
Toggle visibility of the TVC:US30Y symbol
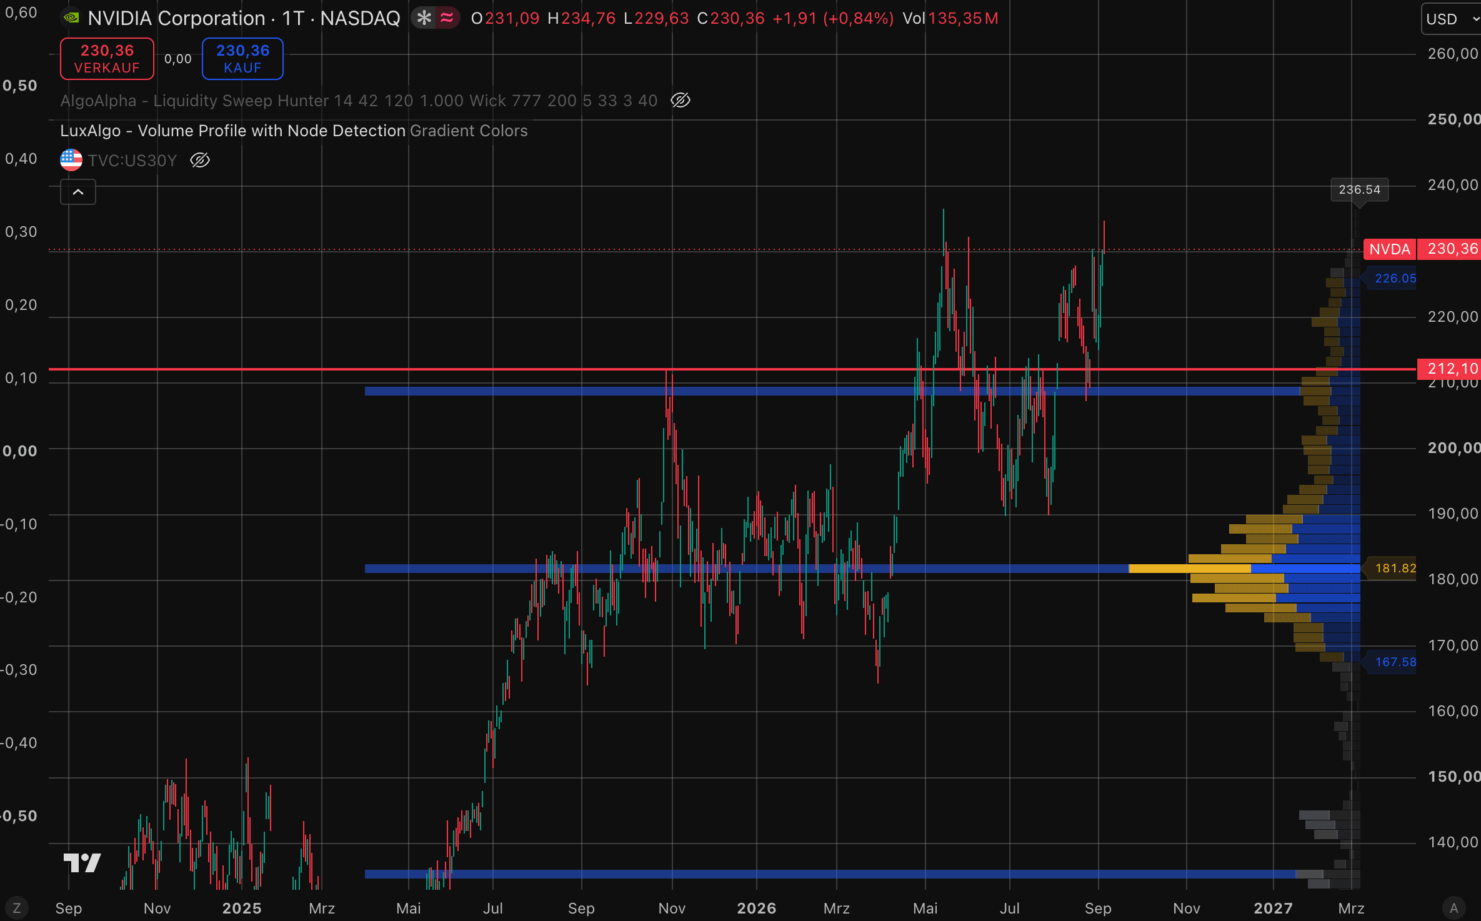click(200, 161)
